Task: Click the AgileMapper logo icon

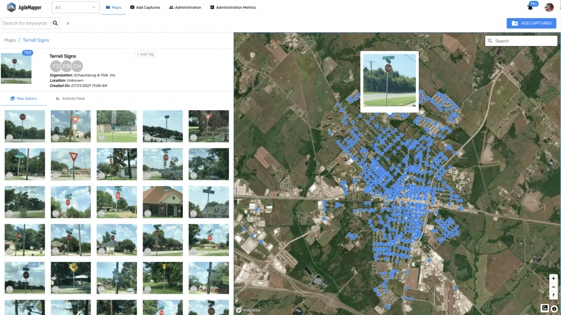Action: click(x=11, y=7)
